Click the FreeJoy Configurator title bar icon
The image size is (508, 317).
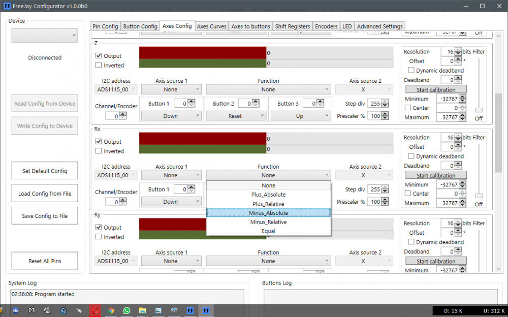tap(7, 6)
